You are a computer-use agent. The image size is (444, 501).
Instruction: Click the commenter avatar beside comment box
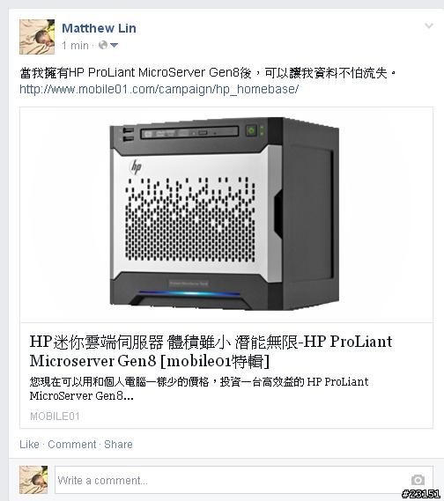33,480
